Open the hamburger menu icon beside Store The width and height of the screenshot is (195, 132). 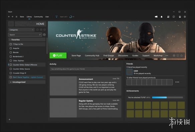(x=16, y=17)
